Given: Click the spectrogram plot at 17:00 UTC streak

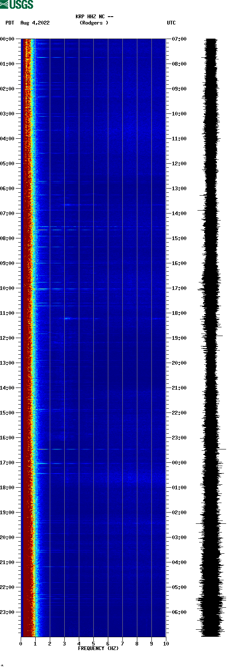Looking at the screenshot, I should coord(93,289).
